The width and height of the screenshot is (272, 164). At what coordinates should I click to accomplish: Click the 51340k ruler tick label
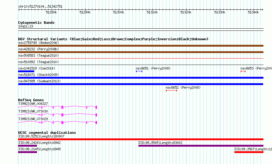point(253,12)
